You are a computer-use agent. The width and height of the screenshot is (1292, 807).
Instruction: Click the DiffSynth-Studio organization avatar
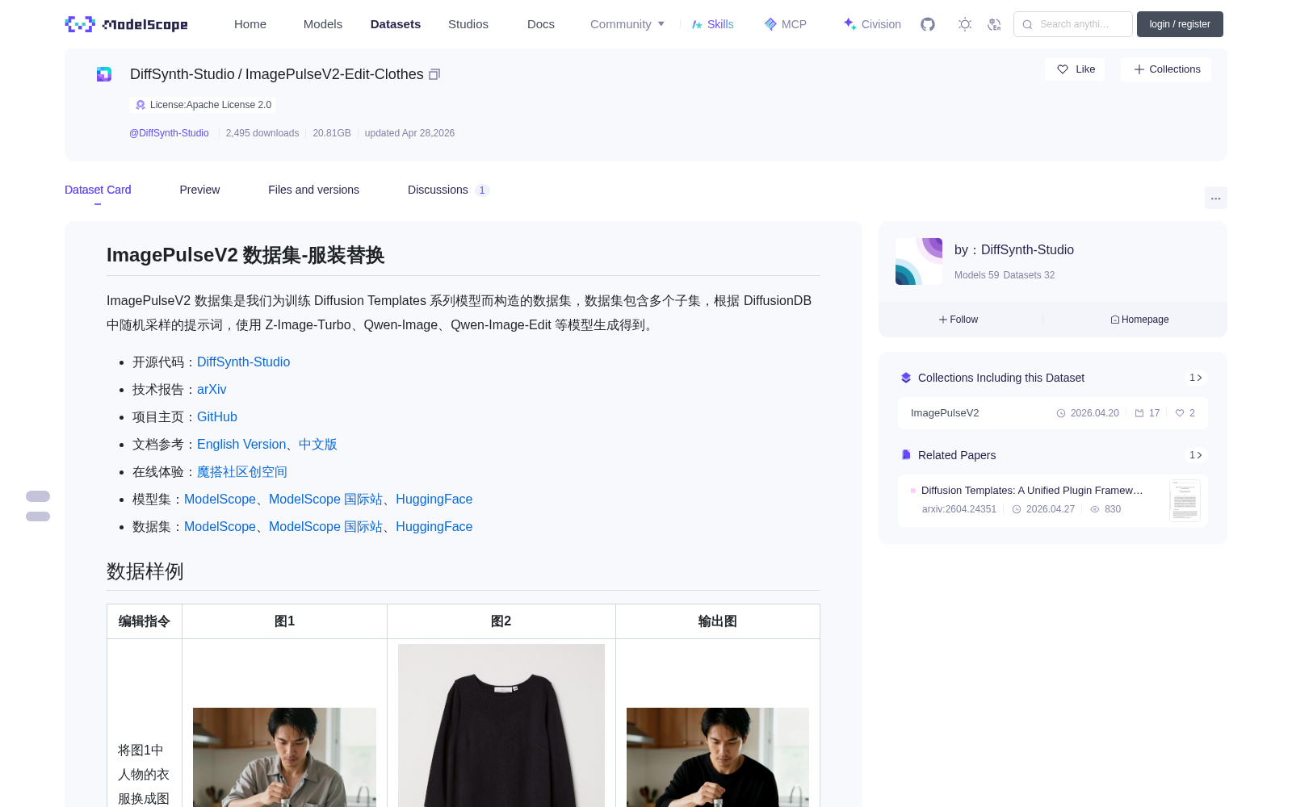tap(919, 261)
